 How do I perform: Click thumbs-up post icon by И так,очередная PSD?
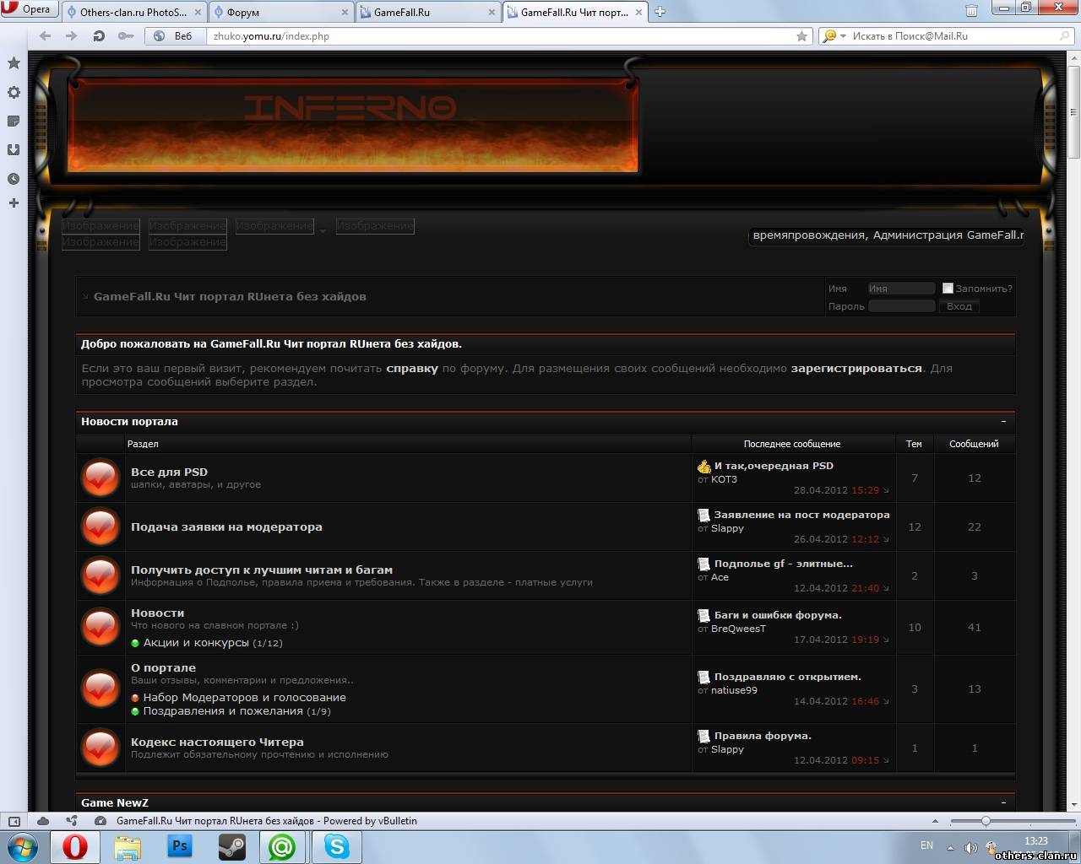click(704, 466)
